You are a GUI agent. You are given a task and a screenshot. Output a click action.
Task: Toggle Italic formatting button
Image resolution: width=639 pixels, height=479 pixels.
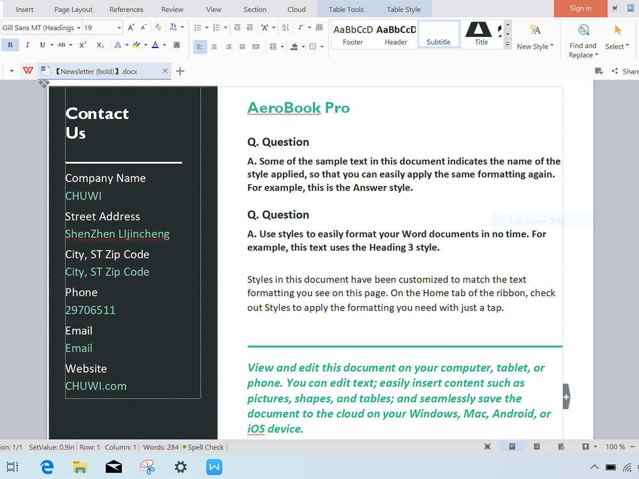(27, 45)
